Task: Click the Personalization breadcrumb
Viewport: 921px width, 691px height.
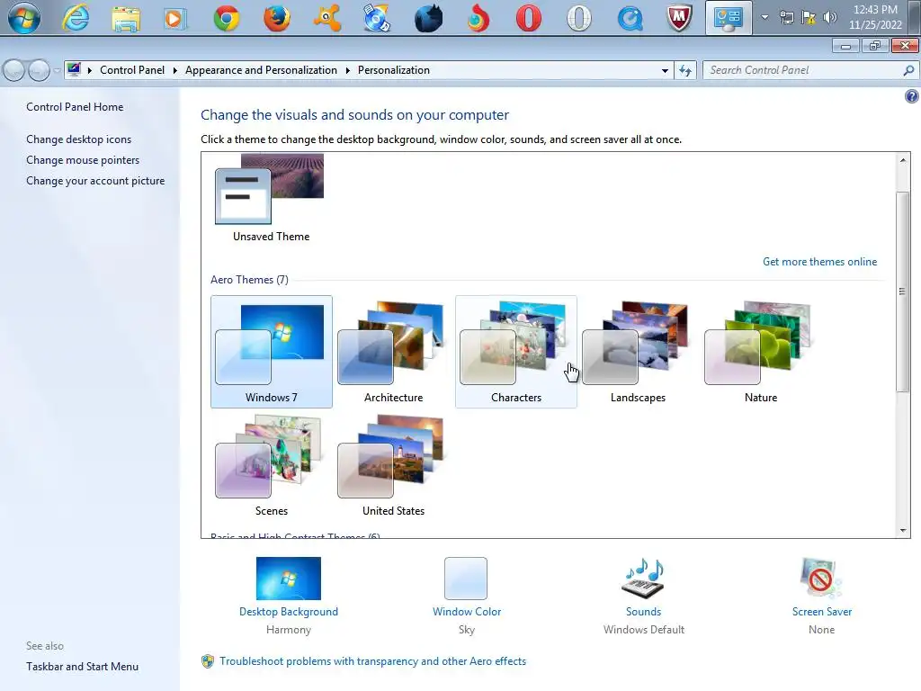Action: pyautogui.click(x=394, y=70)
